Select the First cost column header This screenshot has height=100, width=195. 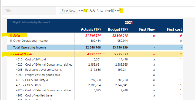174,30
